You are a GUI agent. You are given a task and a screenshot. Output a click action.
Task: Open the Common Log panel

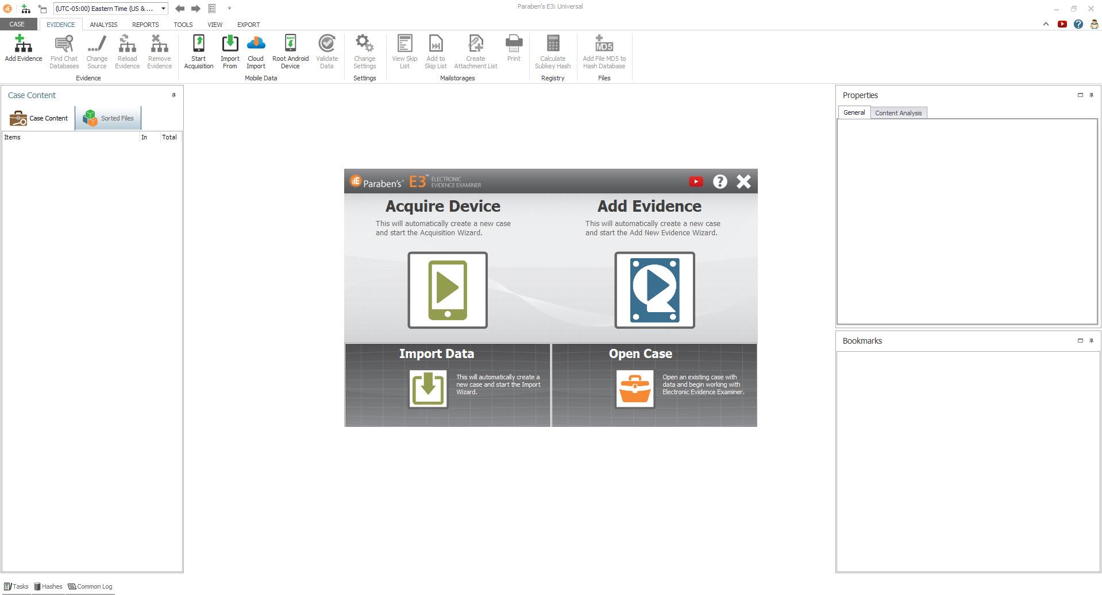coord(90,586)
